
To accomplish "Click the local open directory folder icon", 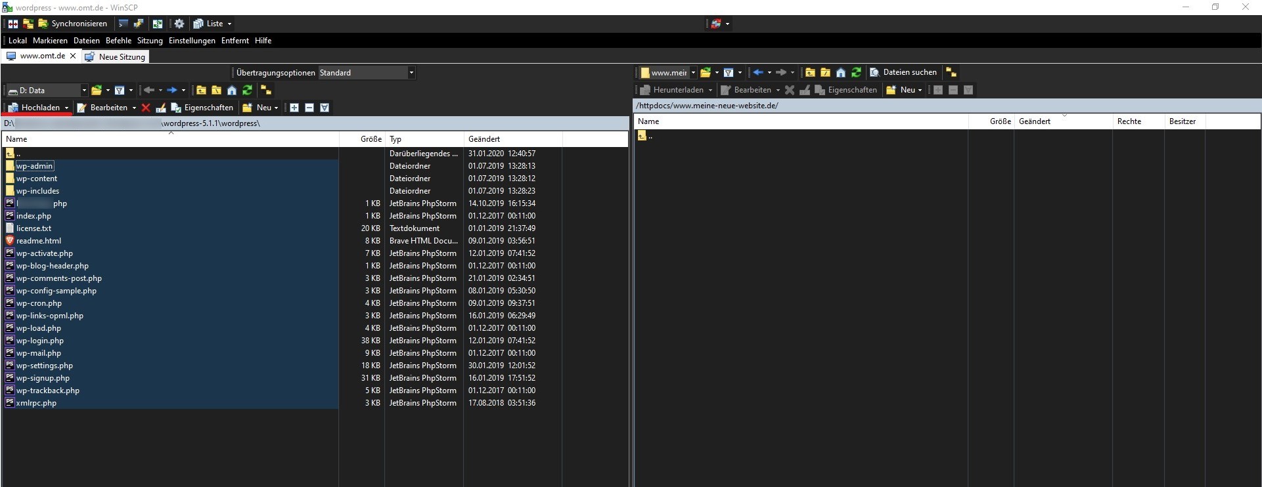I will pyautogui.click(x=97, y=90).
